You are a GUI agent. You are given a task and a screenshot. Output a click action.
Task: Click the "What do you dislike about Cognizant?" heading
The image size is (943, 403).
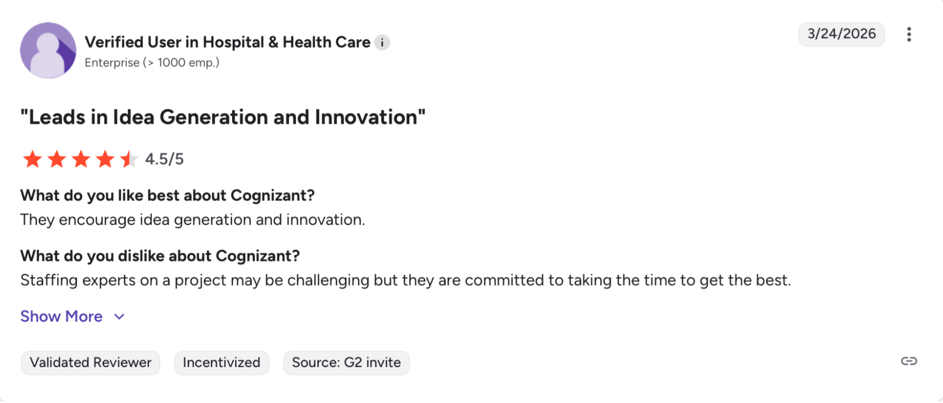click(x=160, y=256)
